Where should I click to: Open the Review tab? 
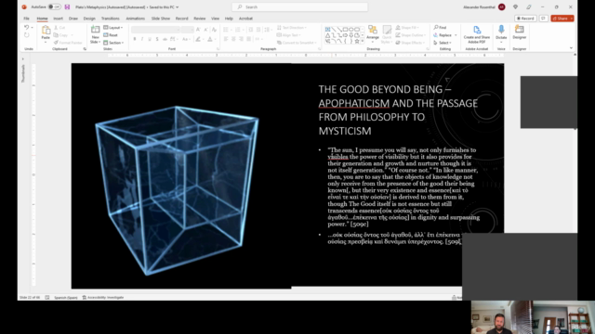(x=200, y=19)
